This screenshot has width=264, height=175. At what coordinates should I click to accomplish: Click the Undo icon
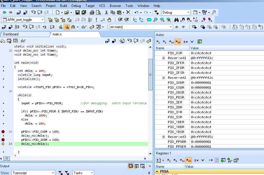(137, 12)
